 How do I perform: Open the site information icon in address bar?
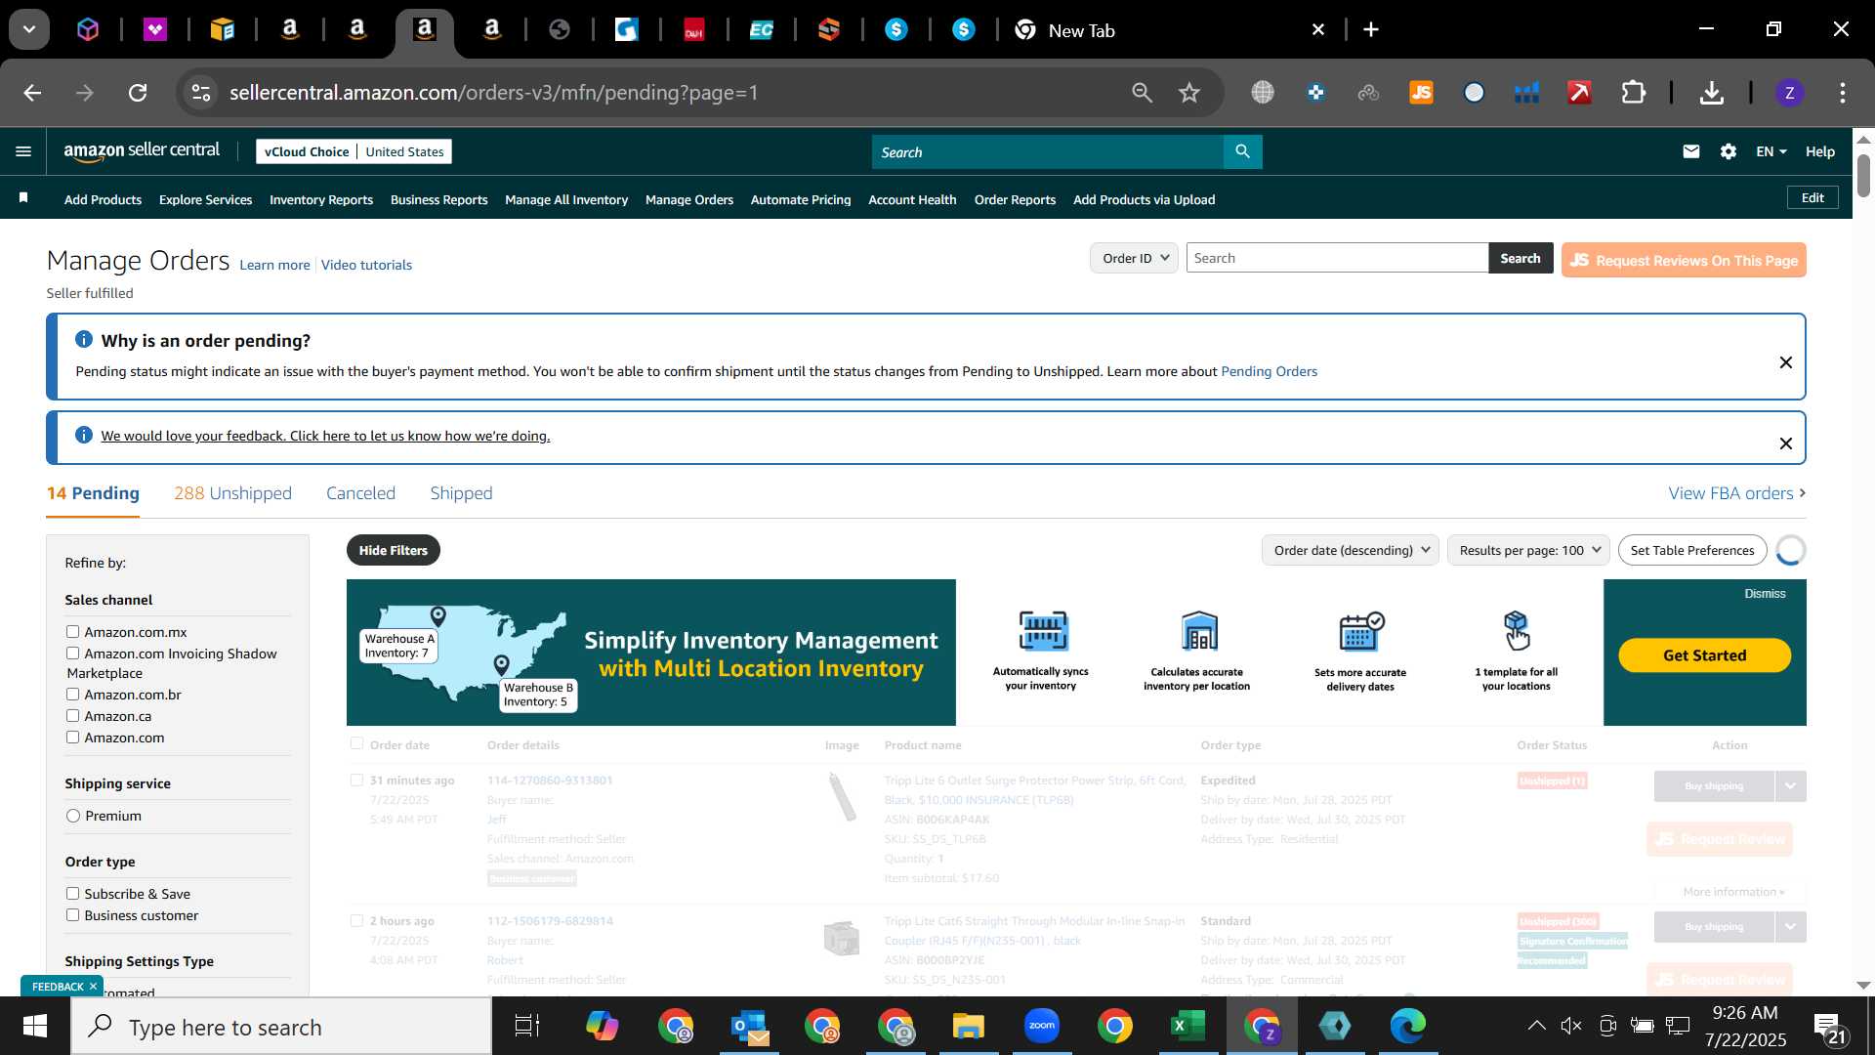tap(200, 93)
